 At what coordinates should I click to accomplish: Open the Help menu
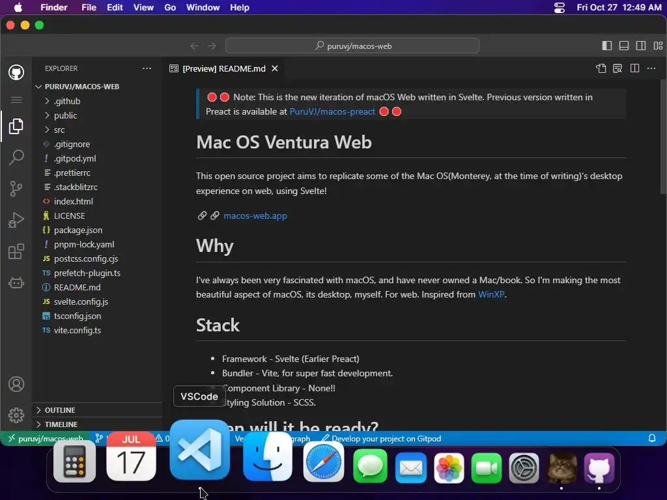coord(240,7)
